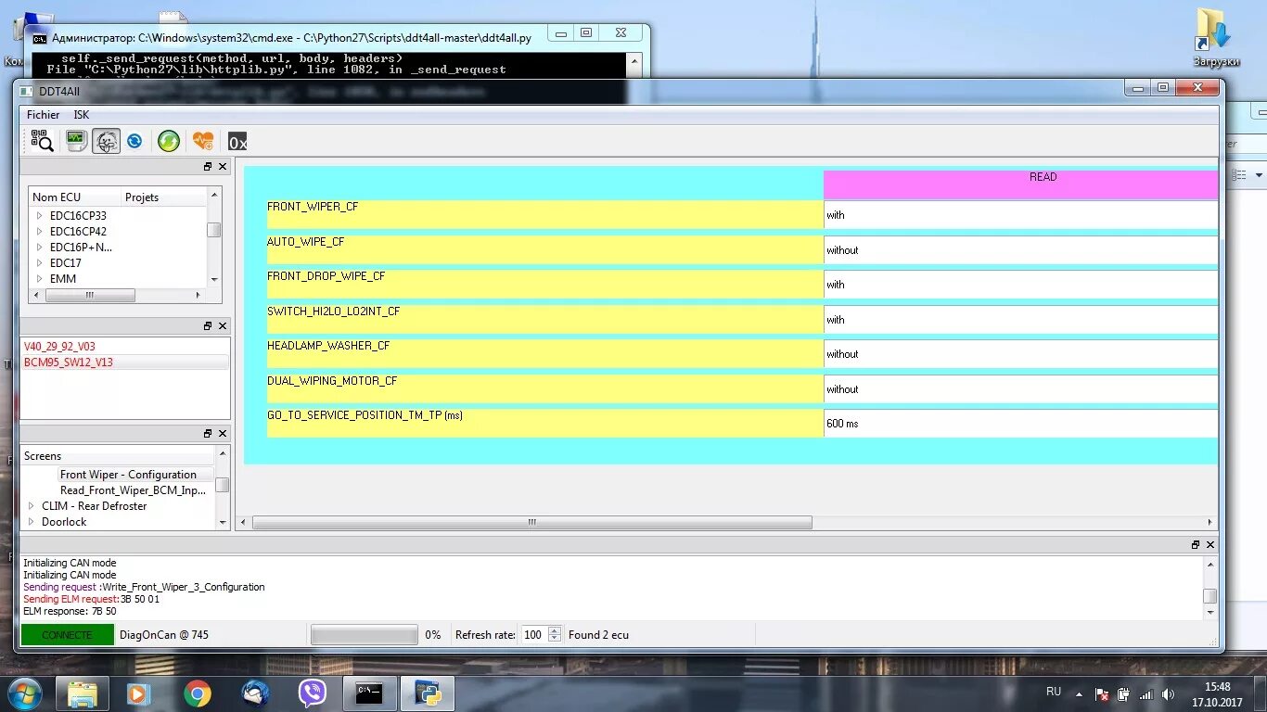Click the HEADLAMP_WASHER_CF value field
The image size is (1267, 712).
tap(1020, 354)
